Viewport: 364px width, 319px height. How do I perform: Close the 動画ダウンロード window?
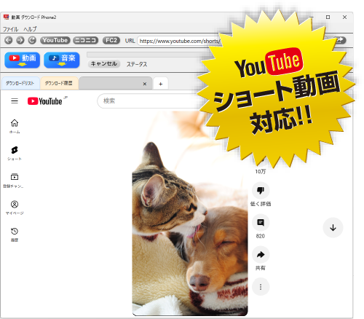tap(344, 17)
